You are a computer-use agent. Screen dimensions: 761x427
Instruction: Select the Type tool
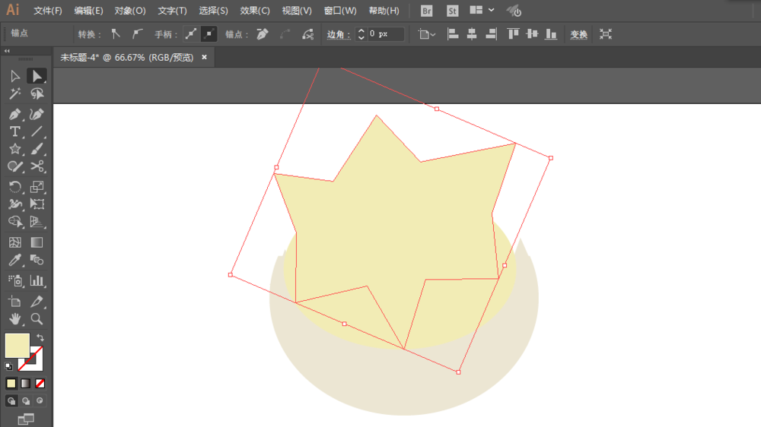click(15, 131)
